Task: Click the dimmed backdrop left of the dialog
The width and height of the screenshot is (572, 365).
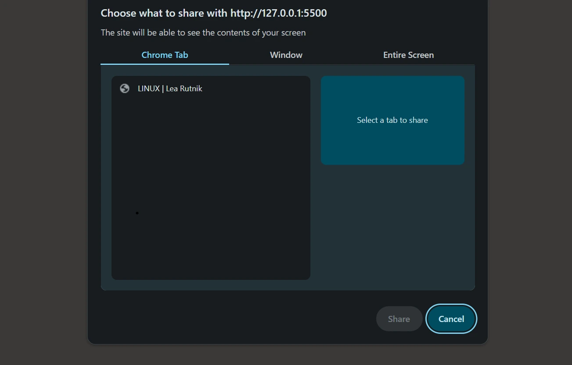Action: pos(44,175)
